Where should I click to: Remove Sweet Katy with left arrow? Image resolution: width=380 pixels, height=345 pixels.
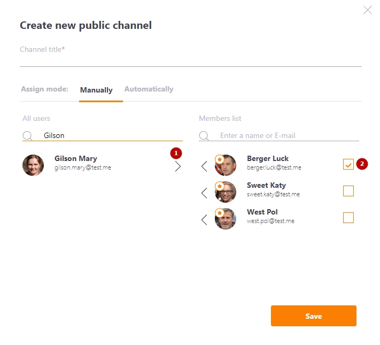pyautogui.click(x=204, y=193)
